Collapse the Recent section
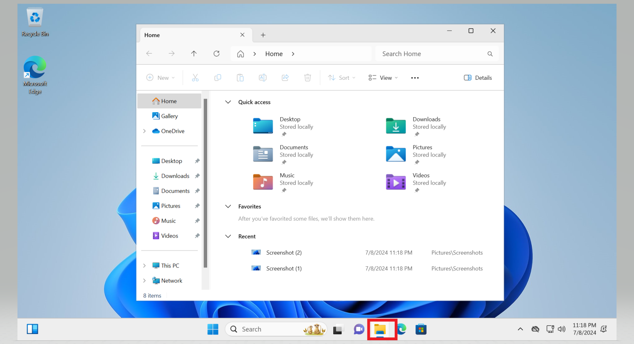Screen dimensions: 634x344 tap(228, 236)
